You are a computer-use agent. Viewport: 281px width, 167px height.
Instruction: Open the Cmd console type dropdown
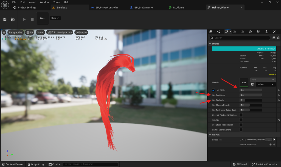(55, 164)
